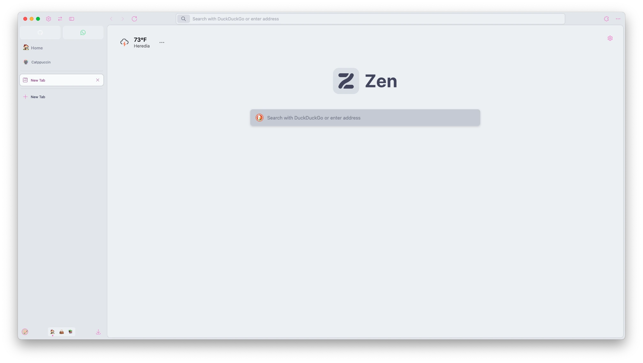This screenshot has width=643, height=363.
Task: Click the swap arrows toolbar icon
Action: click(60, 19)
